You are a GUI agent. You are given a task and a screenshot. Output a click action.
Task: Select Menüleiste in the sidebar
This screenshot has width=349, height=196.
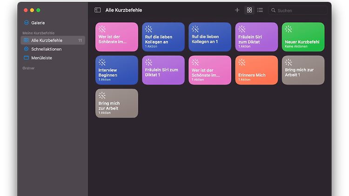click(41, 58)
